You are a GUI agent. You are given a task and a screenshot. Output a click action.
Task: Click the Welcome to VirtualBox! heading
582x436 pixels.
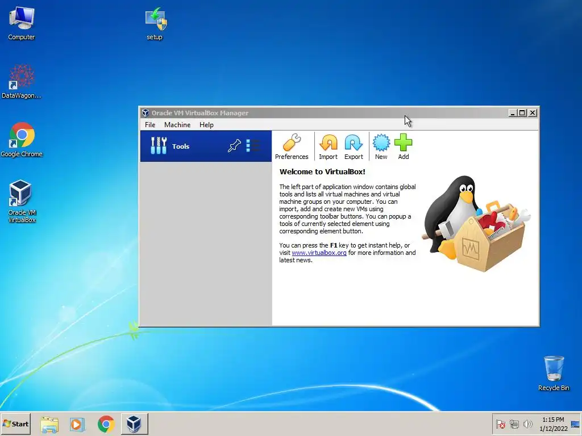tap(322, 171)
